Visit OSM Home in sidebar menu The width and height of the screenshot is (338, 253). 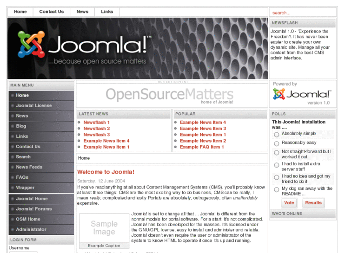coord(41,219)
